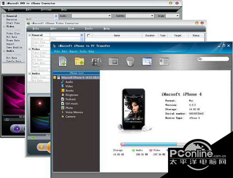Open Edit menu in iPhone Video Converter
This screenshot has width=233, height=178.
click(x=54, y=28)
